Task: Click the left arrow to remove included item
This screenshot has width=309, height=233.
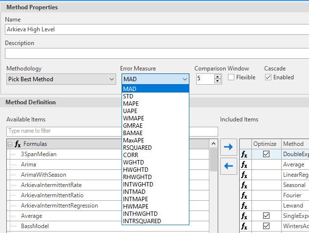Action: click(228, 166)
